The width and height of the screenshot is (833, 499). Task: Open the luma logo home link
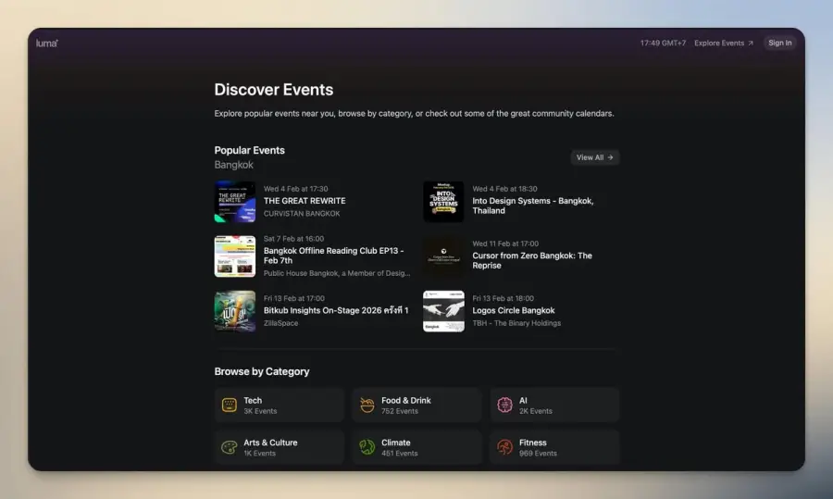tap(47, 43)
